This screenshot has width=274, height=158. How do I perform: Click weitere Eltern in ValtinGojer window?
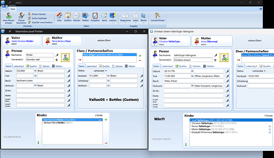coord(255,40)
